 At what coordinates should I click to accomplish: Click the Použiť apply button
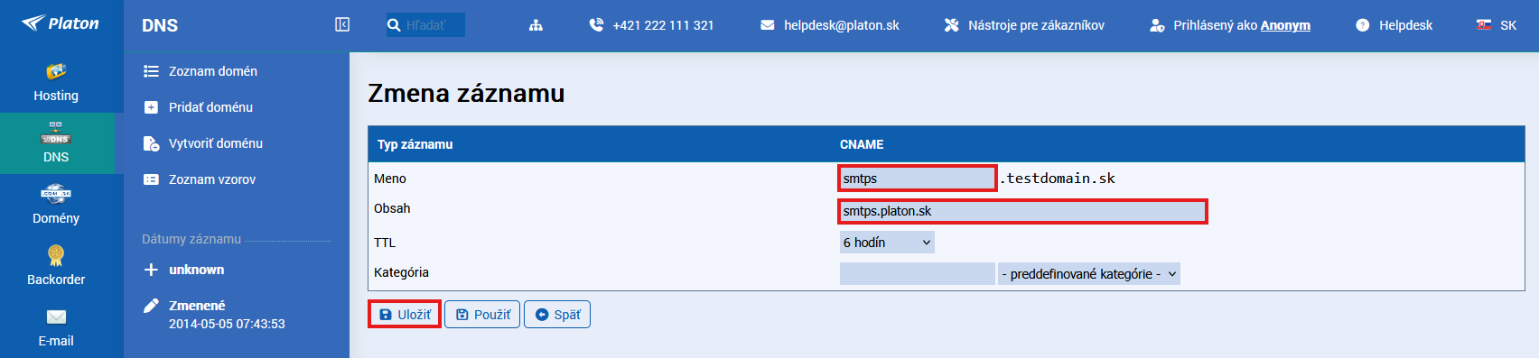coord(482,314)
